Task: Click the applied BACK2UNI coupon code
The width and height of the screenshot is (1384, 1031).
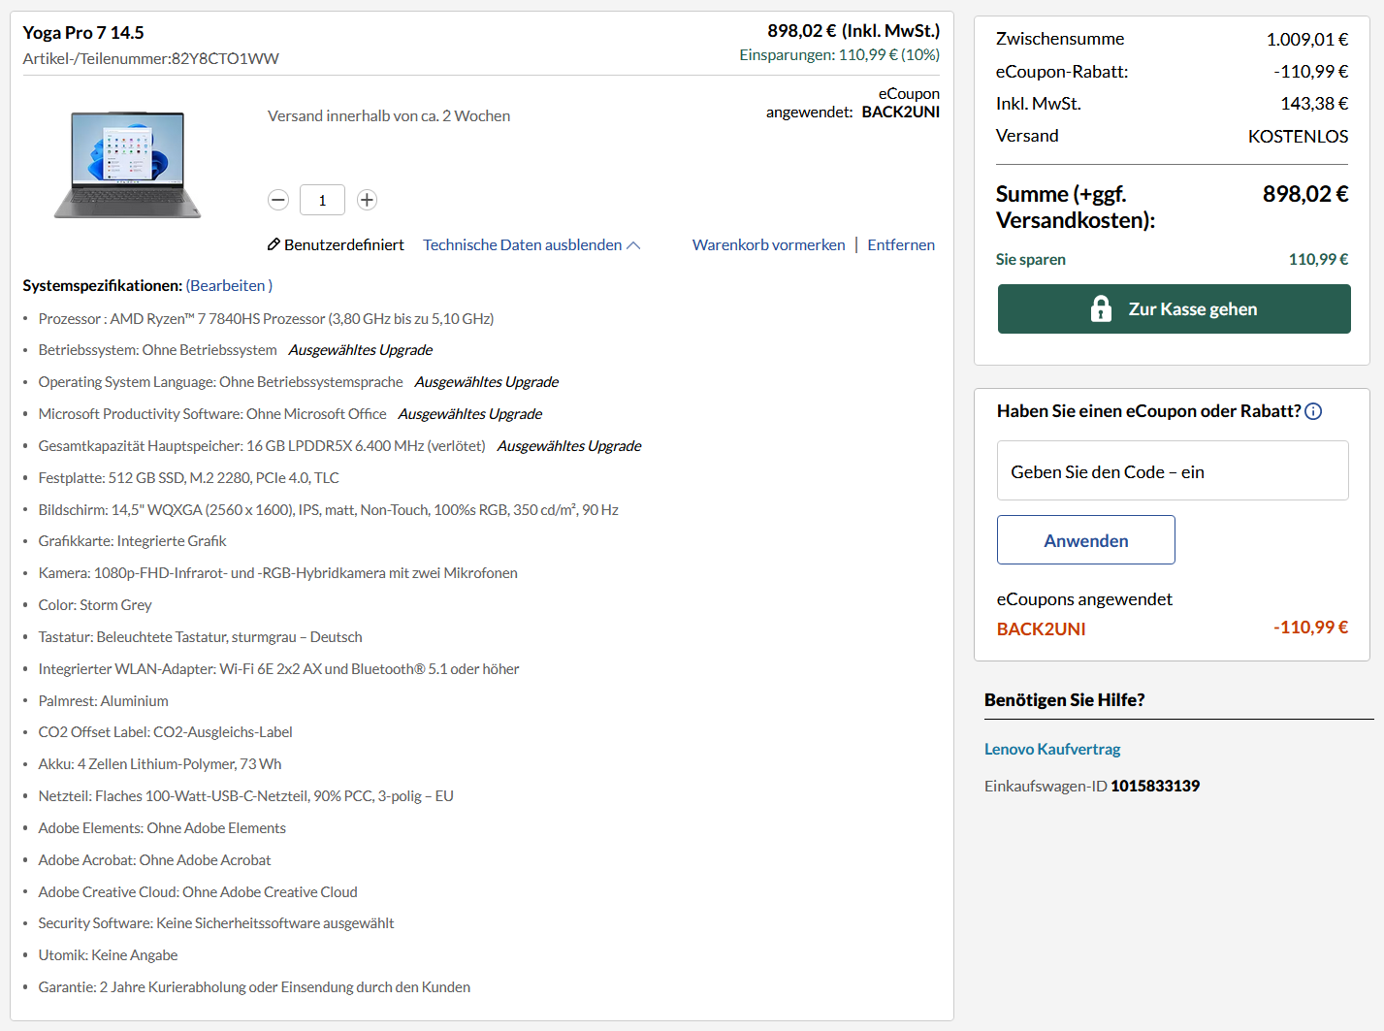Action: tap(1042, 628)
